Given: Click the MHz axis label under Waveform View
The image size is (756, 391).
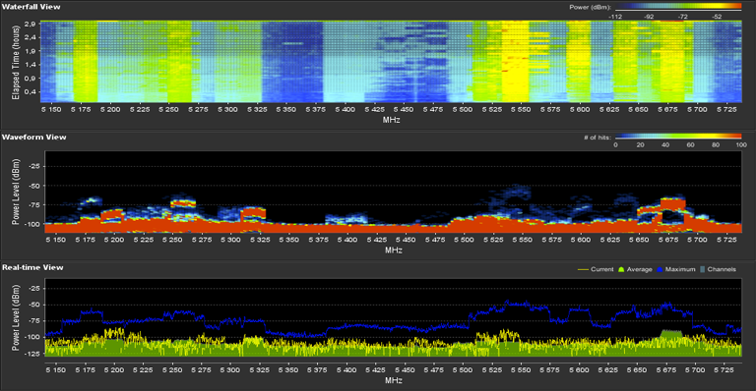Looking at the screenshot, I should tap(394, 251).
